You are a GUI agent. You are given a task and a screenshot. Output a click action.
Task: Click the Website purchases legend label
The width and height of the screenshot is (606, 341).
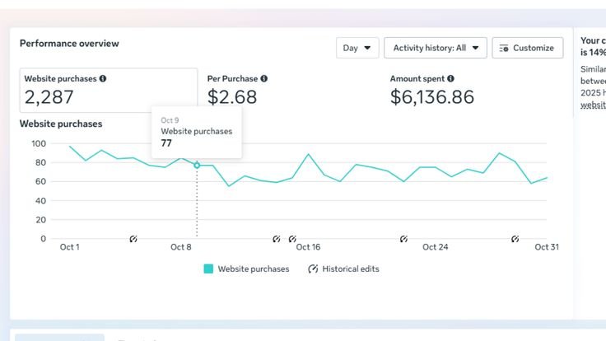pos(253,269)
